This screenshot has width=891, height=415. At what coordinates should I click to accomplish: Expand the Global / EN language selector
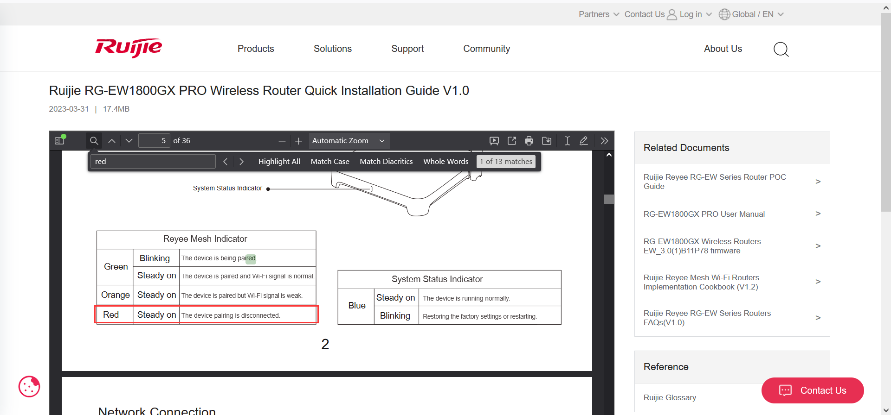tap(757, 14)
